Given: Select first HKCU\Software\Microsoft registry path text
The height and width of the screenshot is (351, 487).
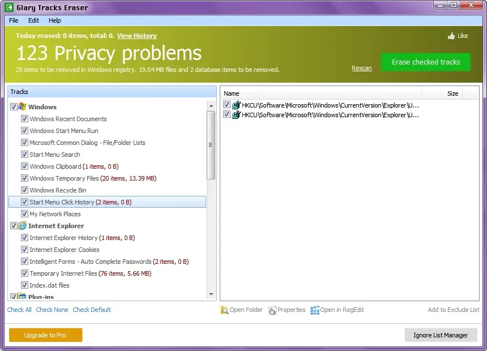Looking at the screenshot, I should pyautogui.click(x=330, y=105).
